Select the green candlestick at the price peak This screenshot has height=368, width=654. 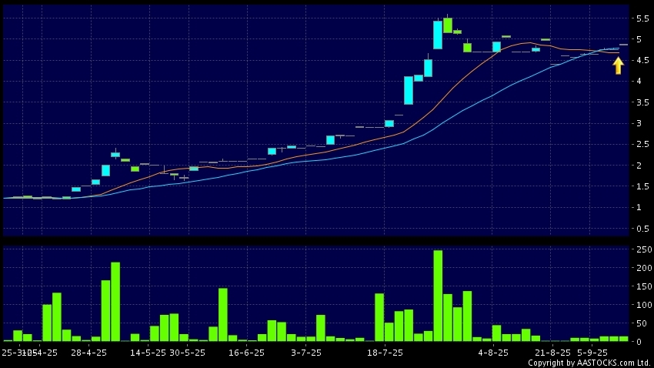pyautogui.click(x=447, y=25)
